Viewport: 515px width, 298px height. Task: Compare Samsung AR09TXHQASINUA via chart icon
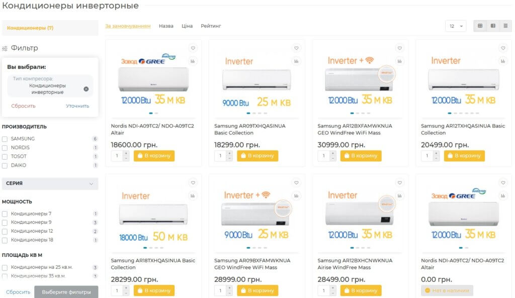[x=296, y=61]
